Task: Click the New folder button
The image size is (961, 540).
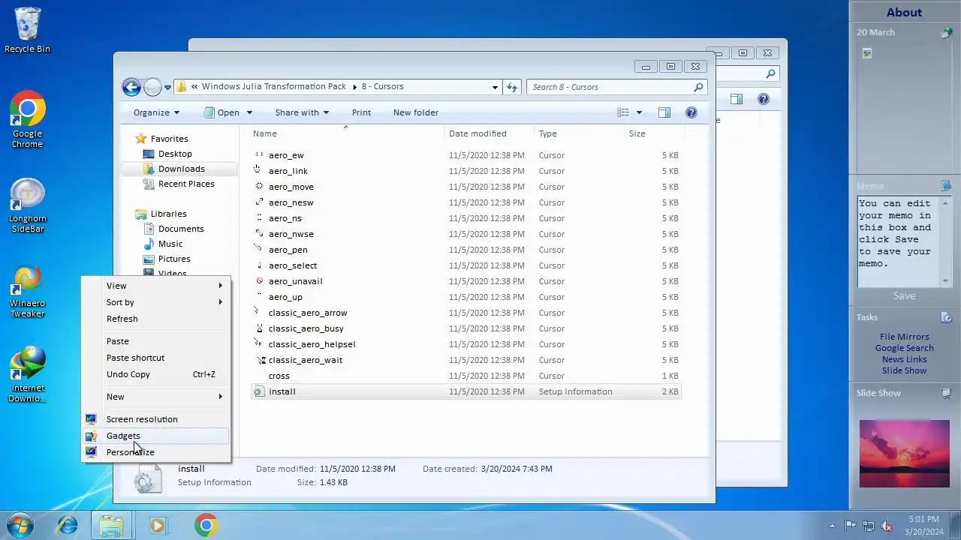Action: click(415, 112)
